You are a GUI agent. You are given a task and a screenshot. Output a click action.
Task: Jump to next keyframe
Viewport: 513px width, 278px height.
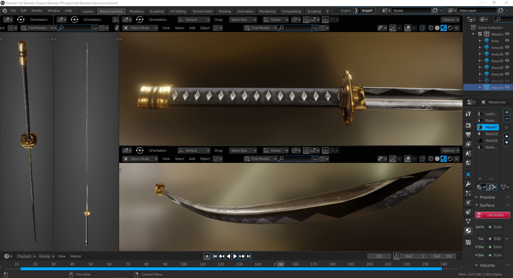click(242, 256)
